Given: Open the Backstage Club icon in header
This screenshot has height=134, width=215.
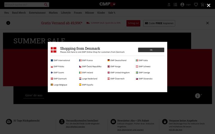Looking at the screenshot, I should (x=169, y=5).
